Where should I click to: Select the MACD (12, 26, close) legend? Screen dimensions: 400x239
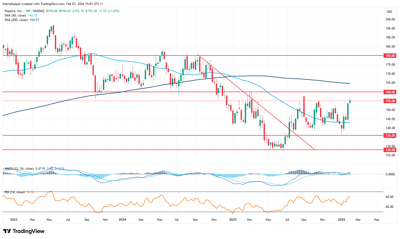click(x=19, y=169)
